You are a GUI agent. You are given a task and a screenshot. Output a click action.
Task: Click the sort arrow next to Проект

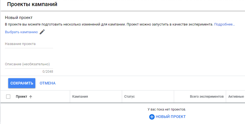click(30, 97)
